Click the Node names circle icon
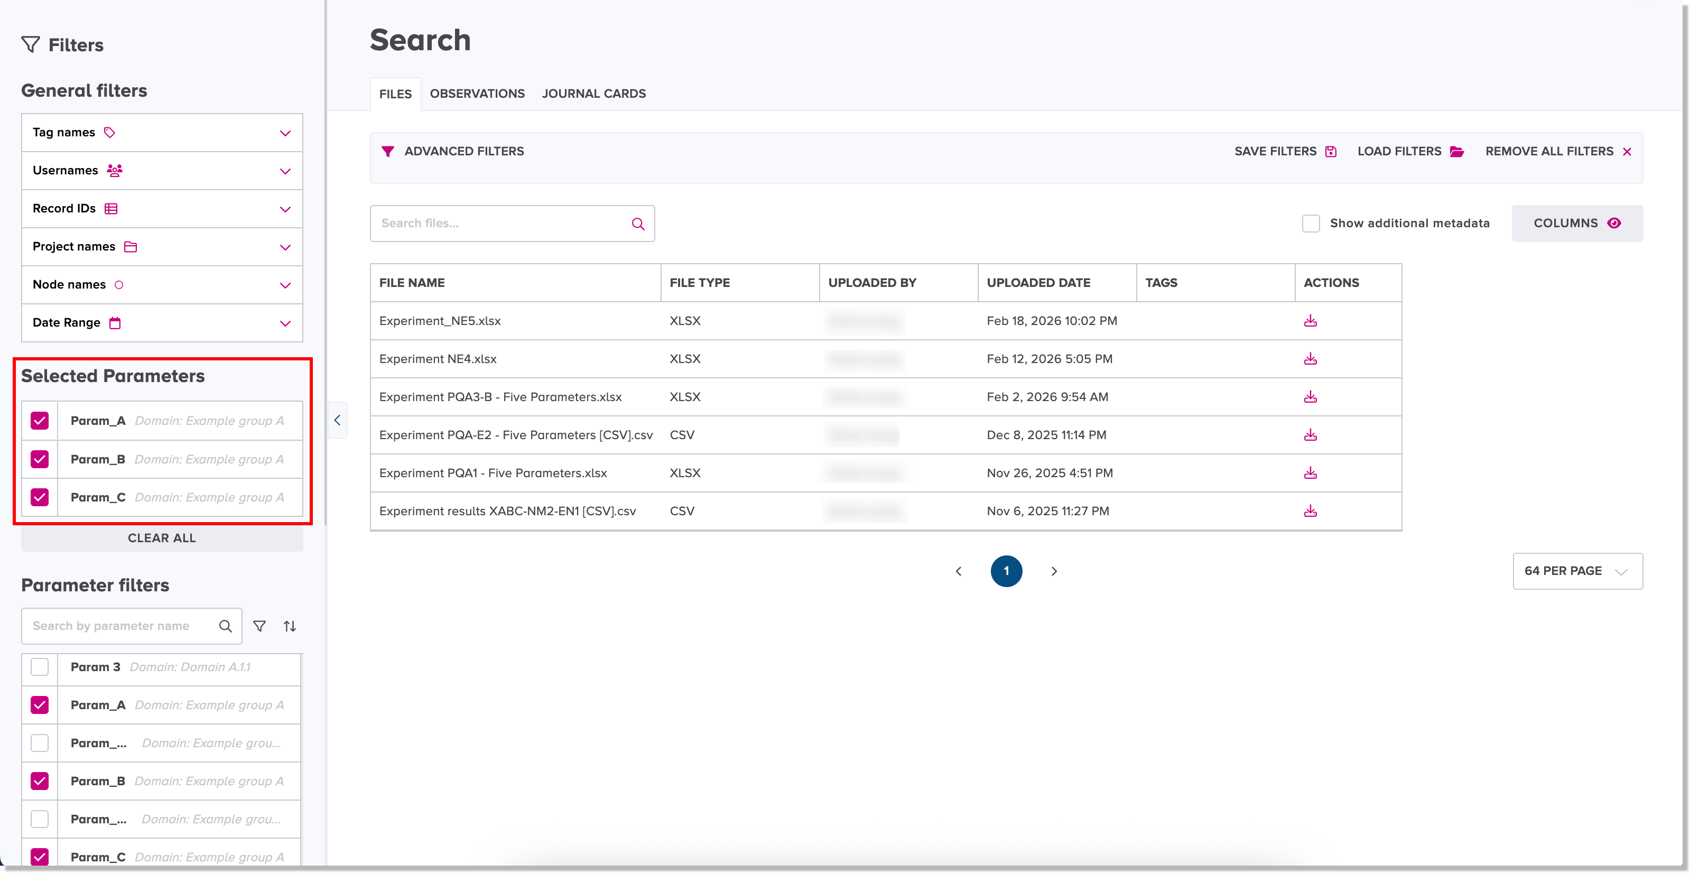Viewport: 1690px width, 873px height. (119, 285)
